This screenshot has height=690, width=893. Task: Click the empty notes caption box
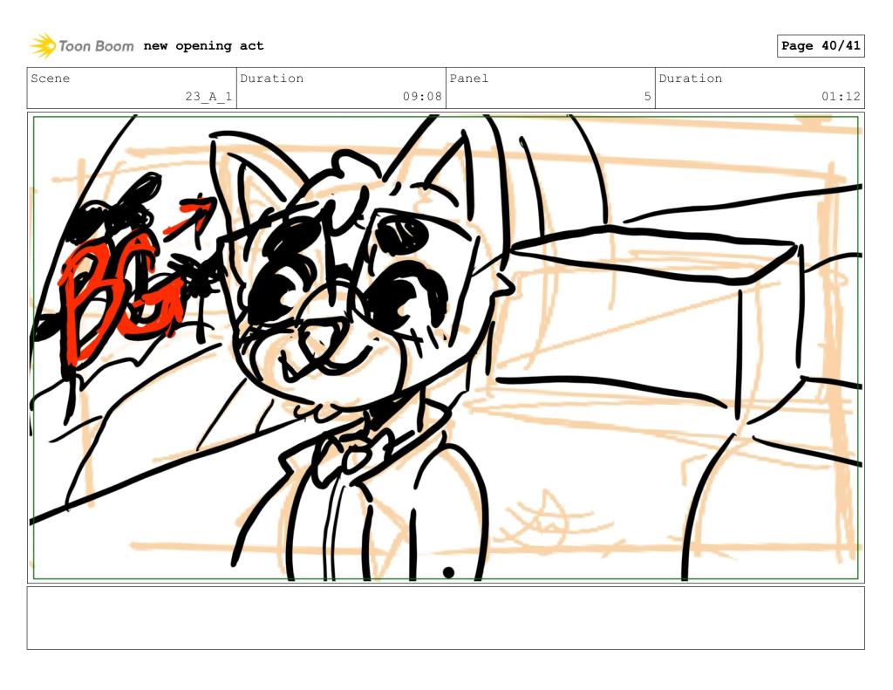pyautogui.click(x=446, y=618)
